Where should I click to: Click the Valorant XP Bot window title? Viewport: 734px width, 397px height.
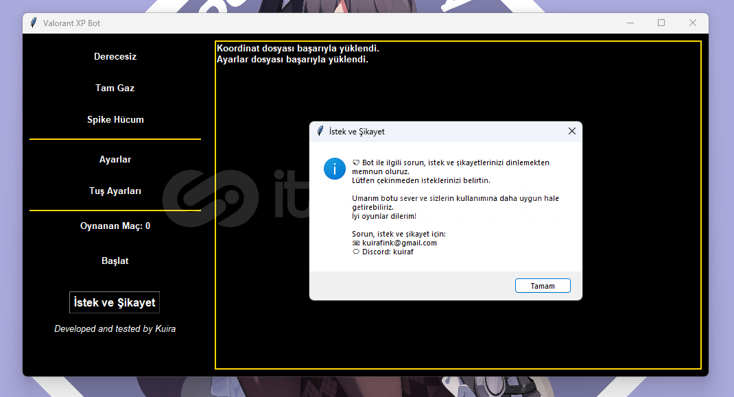[x=71, y=23]
